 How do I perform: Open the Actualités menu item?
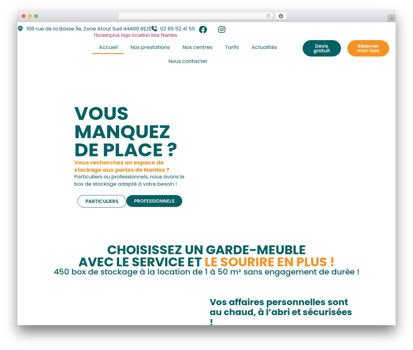(264, 47)
